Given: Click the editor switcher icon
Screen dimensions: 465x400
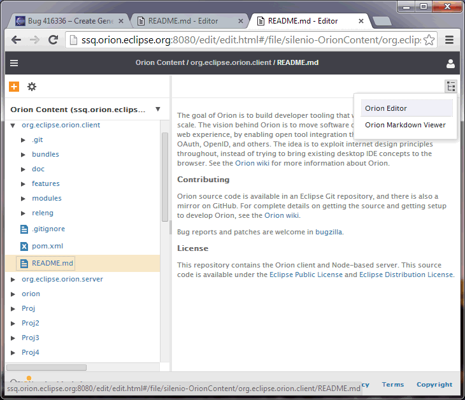Looking at the screenshot, I should pyautogui.click(x=451, y=87).
